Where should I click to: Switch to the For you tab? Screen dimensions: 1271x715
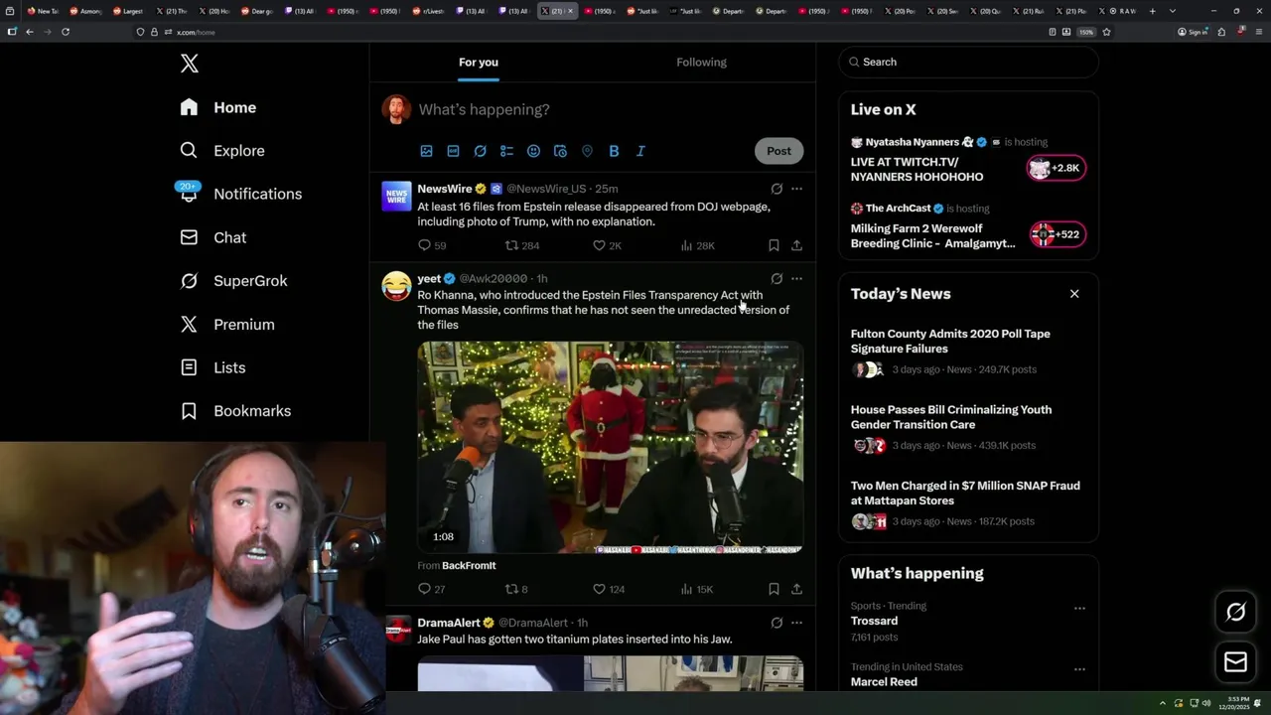[x=479, y=62]
